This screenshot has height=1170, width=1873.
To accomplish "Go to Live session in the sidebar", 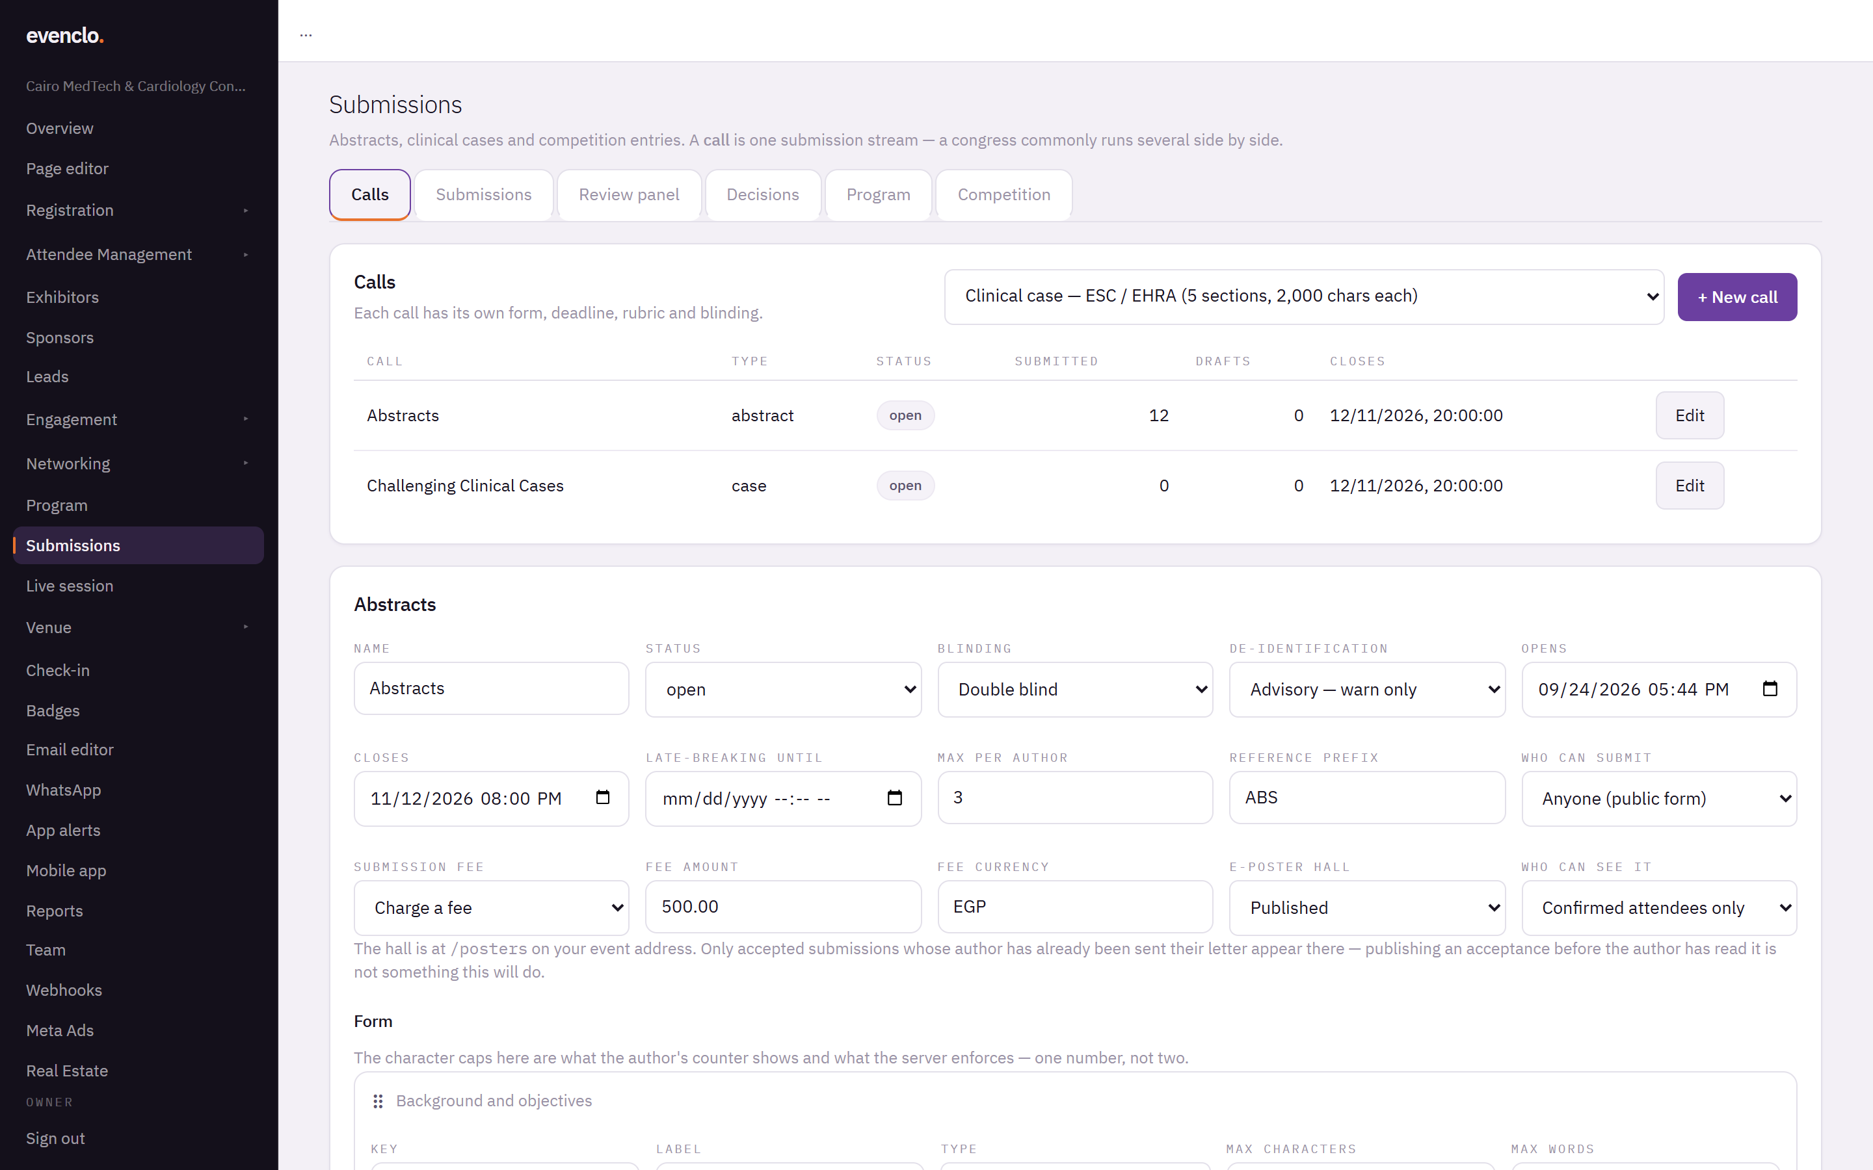I will [x=139, y=586].
